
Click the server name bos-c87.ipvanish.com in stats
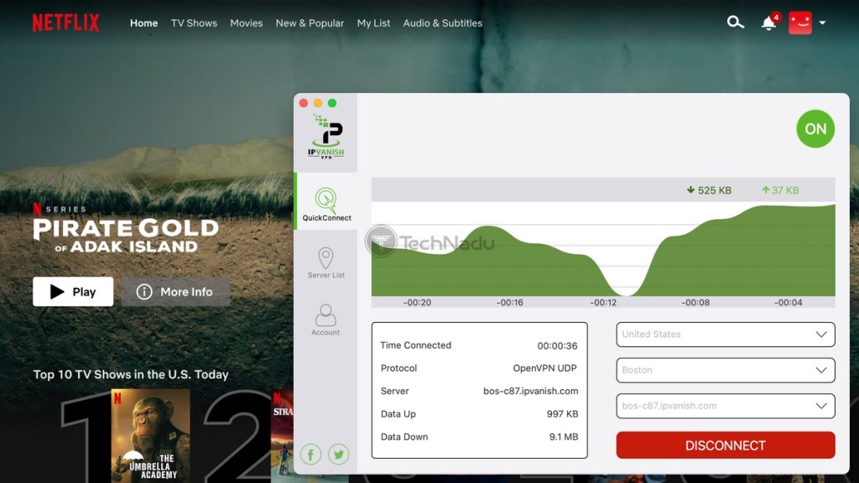(530, 391)
